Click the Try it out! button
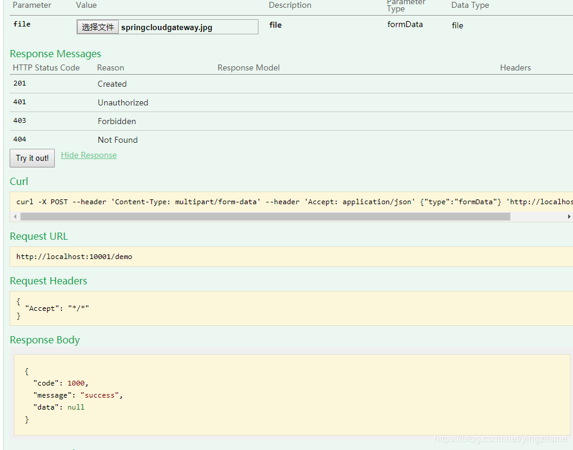 coord(32,158)
